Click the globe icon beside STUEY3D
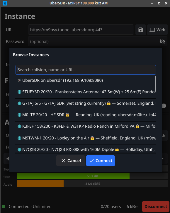This screenshot has height=213, width=170. pyautogui.click(x=19, y=92)
